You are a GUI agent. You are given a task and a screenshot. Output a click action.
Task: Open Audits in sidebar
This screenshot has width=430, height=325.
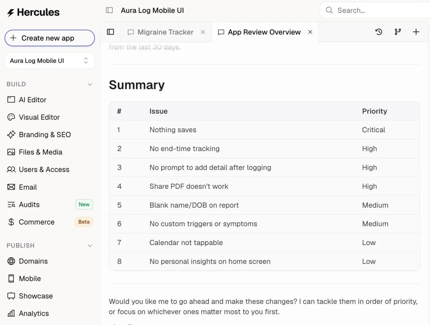pos(29,205)
